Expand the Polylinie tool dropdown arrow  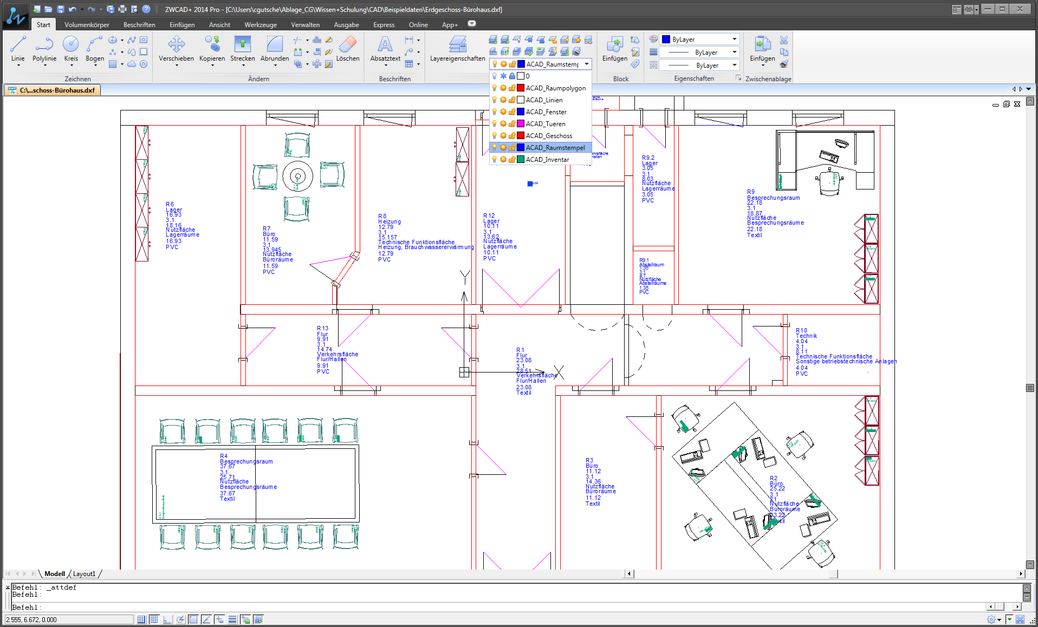pyautogui.click(x=44, y=66)
